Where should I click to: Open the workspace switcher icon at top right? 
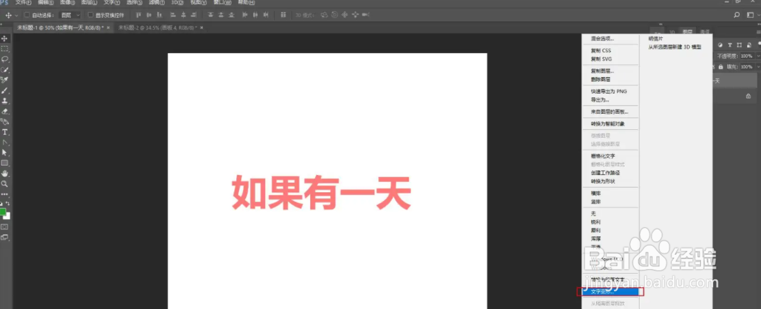coord(751,15)
